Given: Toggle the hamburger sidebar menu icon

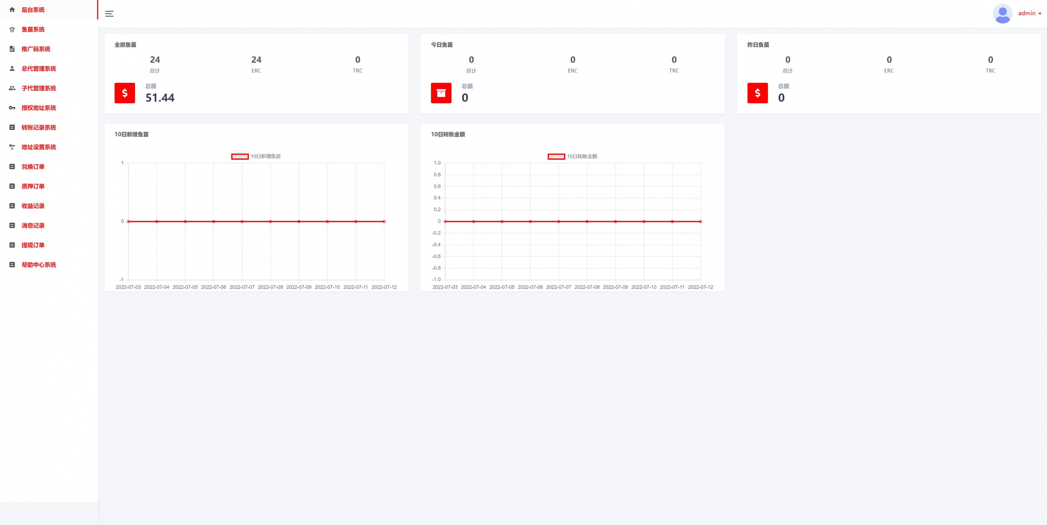Looking at the screenshot, I should 109,14.
